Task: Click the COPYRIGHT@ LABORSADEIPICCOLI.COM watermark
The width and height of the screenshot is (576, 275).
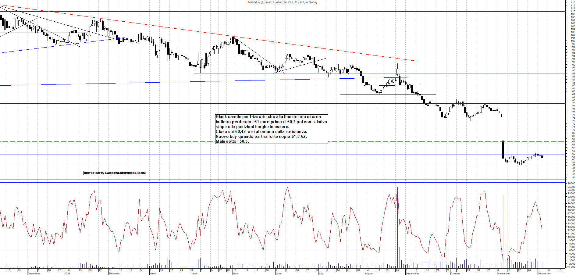Action: (x=115, y=173)
